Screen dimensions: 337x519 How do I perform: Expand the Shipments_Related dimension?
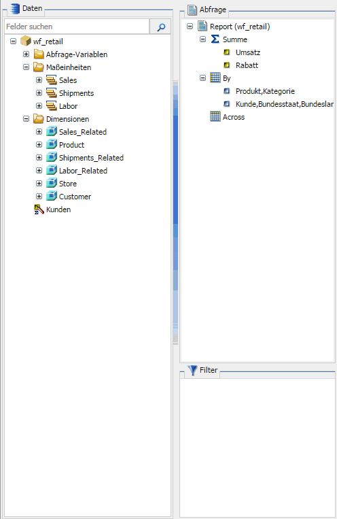click(x=39, y=157)
